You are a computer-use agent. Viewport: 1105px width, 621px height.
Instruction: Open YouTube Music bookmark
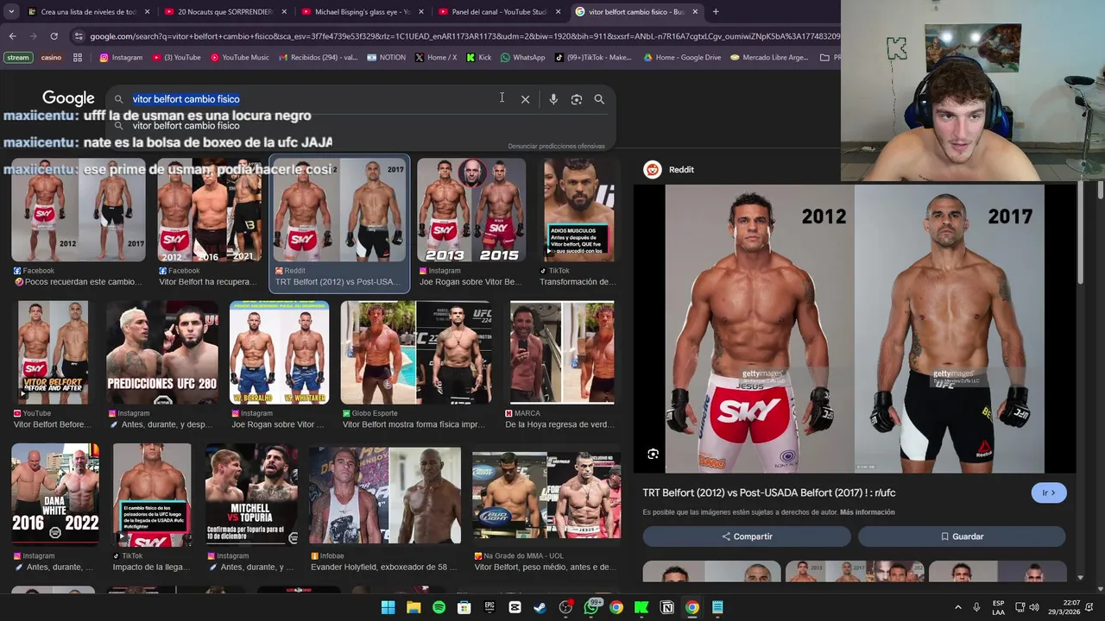pos(239,58)
